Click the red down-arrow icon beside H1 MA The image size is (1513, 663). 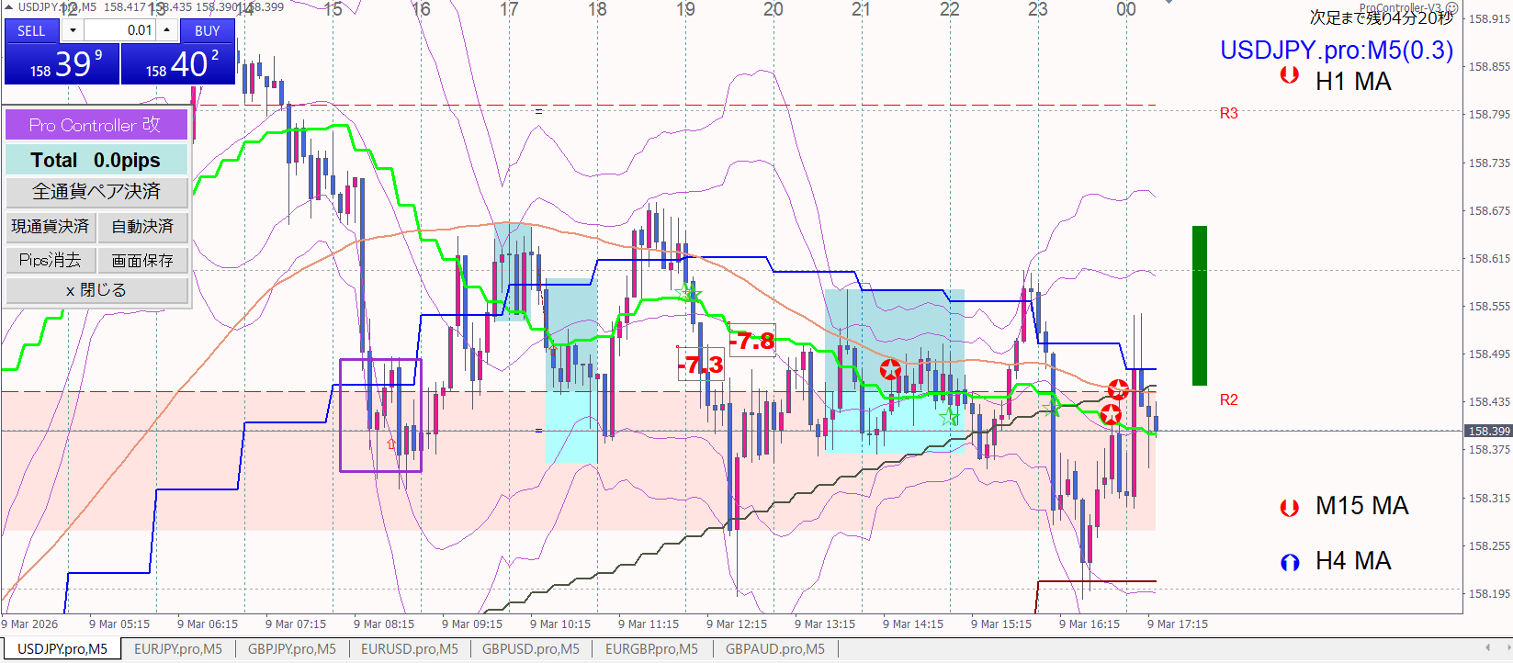1289,75
